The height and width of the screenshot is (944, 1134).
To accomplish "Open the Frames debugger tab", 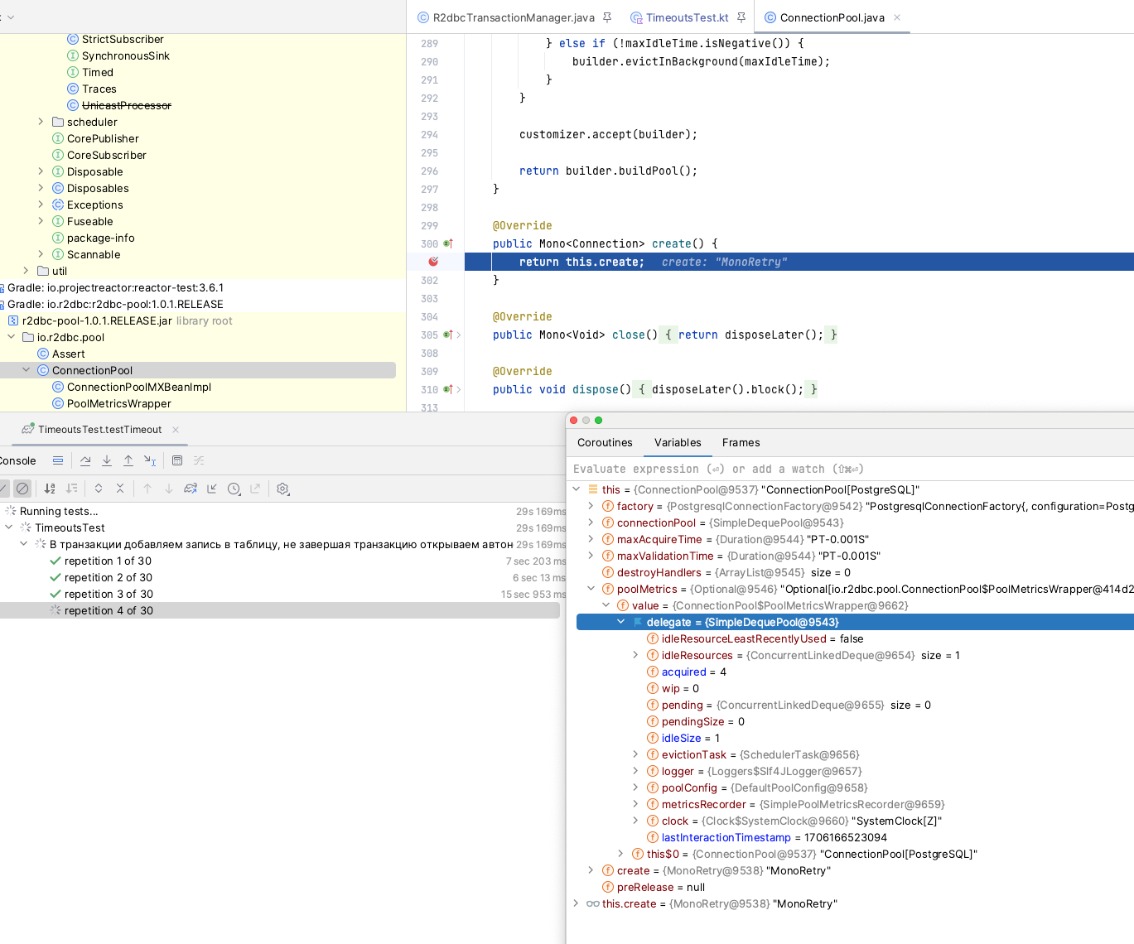I will tap(741, 443).
